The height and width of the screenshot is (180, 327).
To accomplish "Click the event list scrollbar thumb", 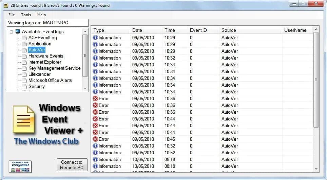I will (x=316, y=80).
